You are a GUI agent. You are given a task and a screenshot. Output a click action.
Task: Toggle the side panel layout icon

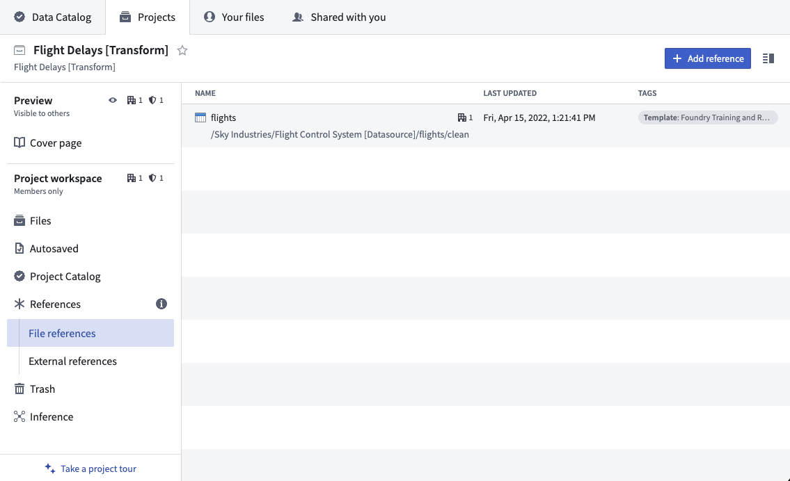[x=768, y=58]
